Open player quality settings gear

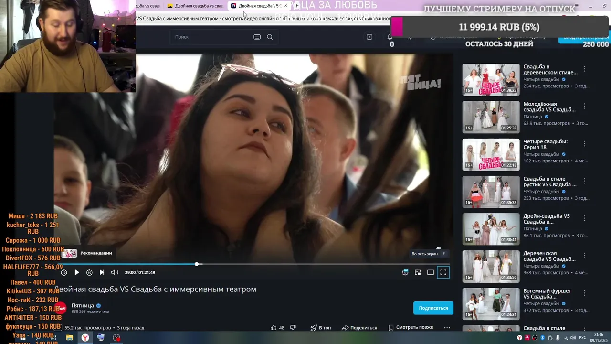405,272
